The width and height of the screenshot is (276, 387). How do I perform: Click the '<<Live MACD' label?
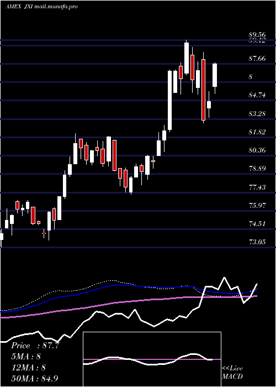[232, 373]
